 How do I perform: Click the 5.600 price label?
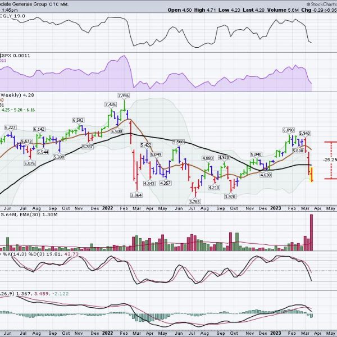point(298,151)
